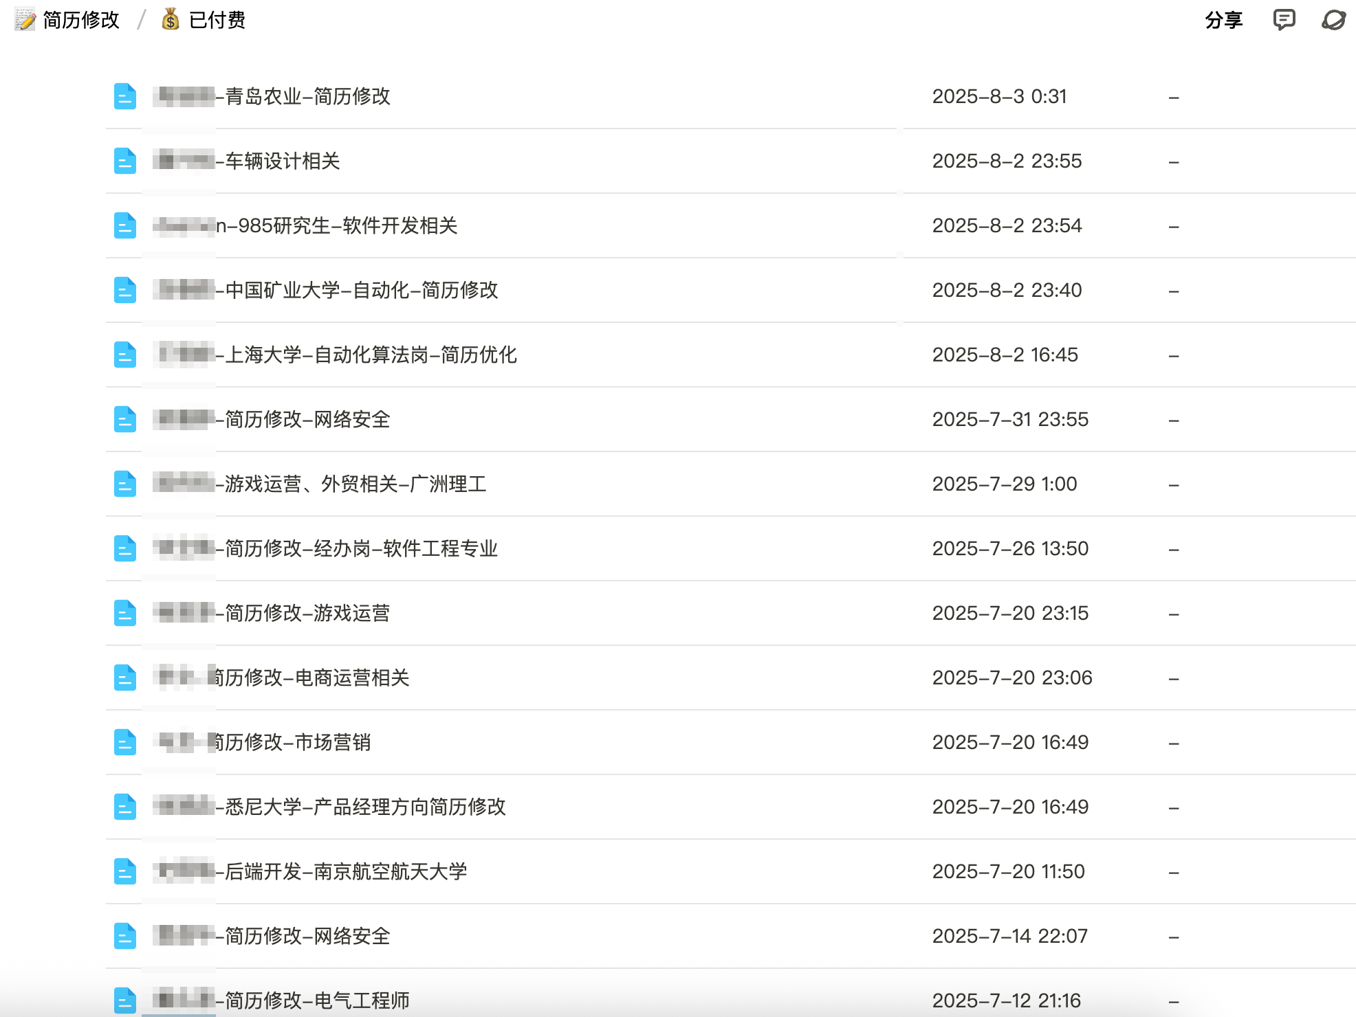
Task: Go to 简历修改 breadcrumb
Action: (81, 20)
